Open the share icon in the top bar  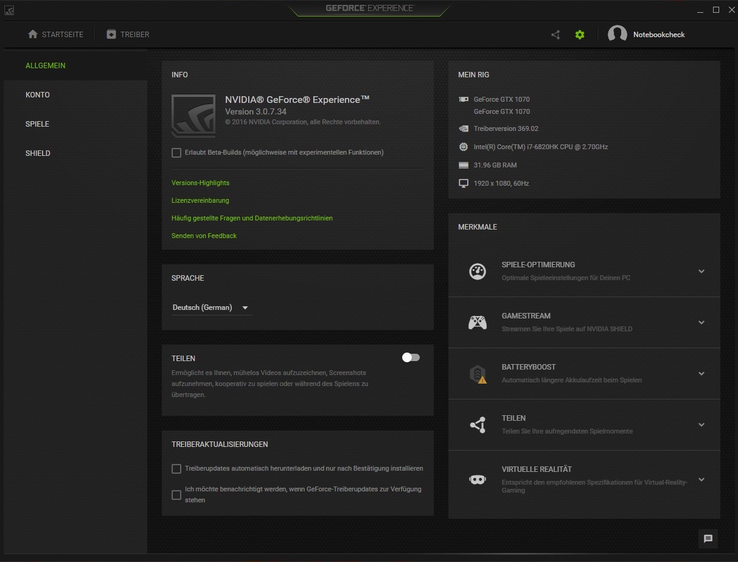click(x=555, y=35)
